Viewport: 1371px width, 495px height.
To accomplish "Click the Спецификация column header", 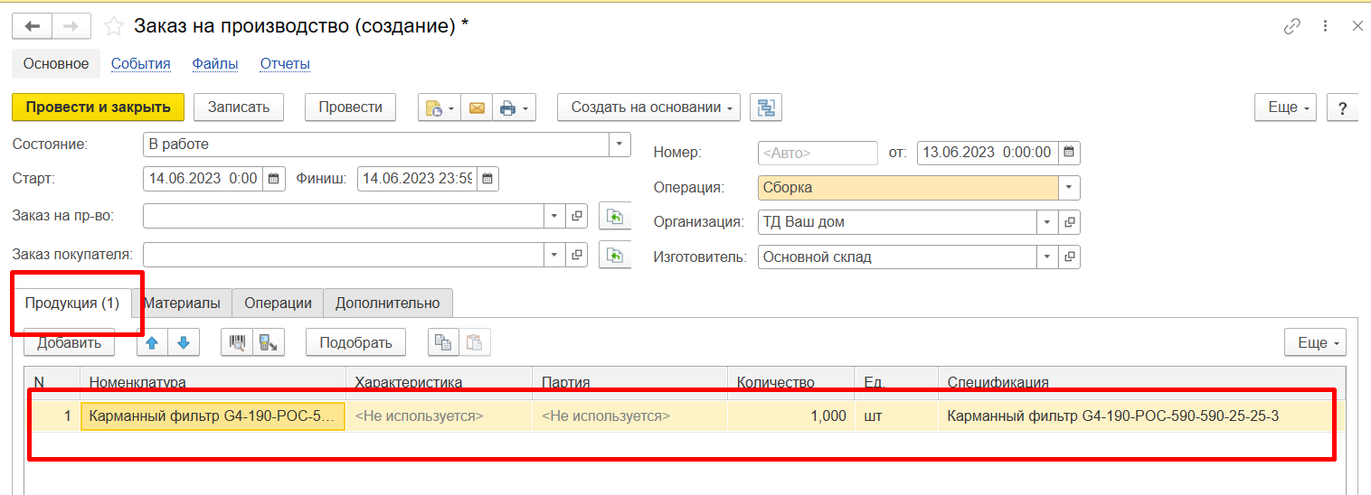I will 1142,382.
